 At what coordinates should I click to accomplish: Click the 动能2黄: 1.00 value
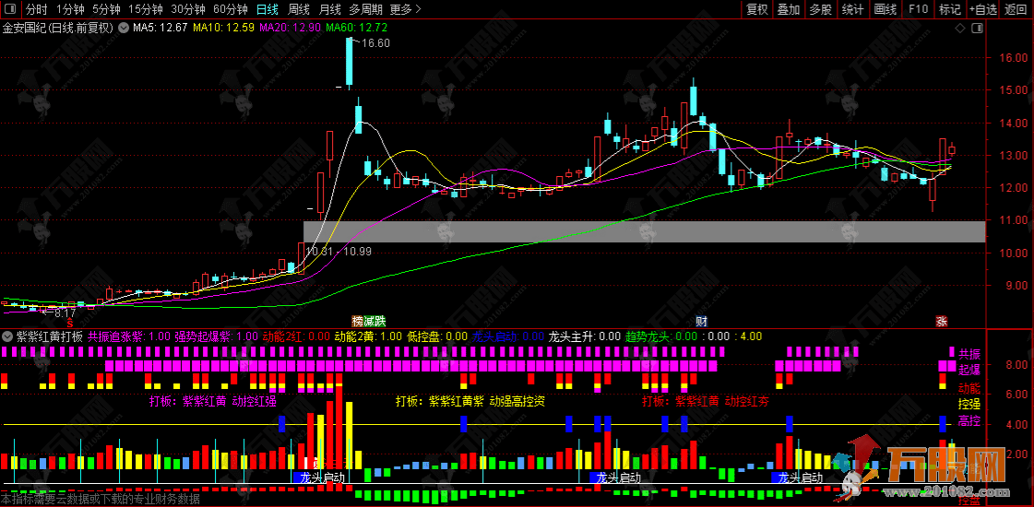click(x=369, y=336)
